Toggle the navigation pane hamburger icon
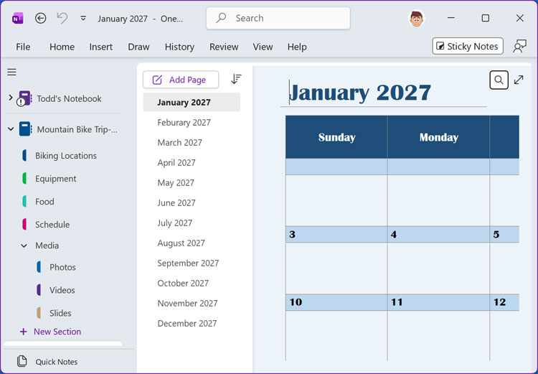Screen dimensions: 538x374 point(11,72)
